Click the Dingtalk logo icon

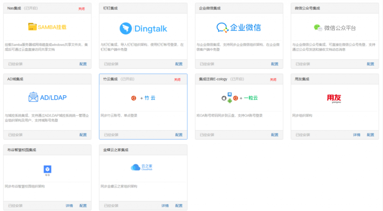click(126, 28)
